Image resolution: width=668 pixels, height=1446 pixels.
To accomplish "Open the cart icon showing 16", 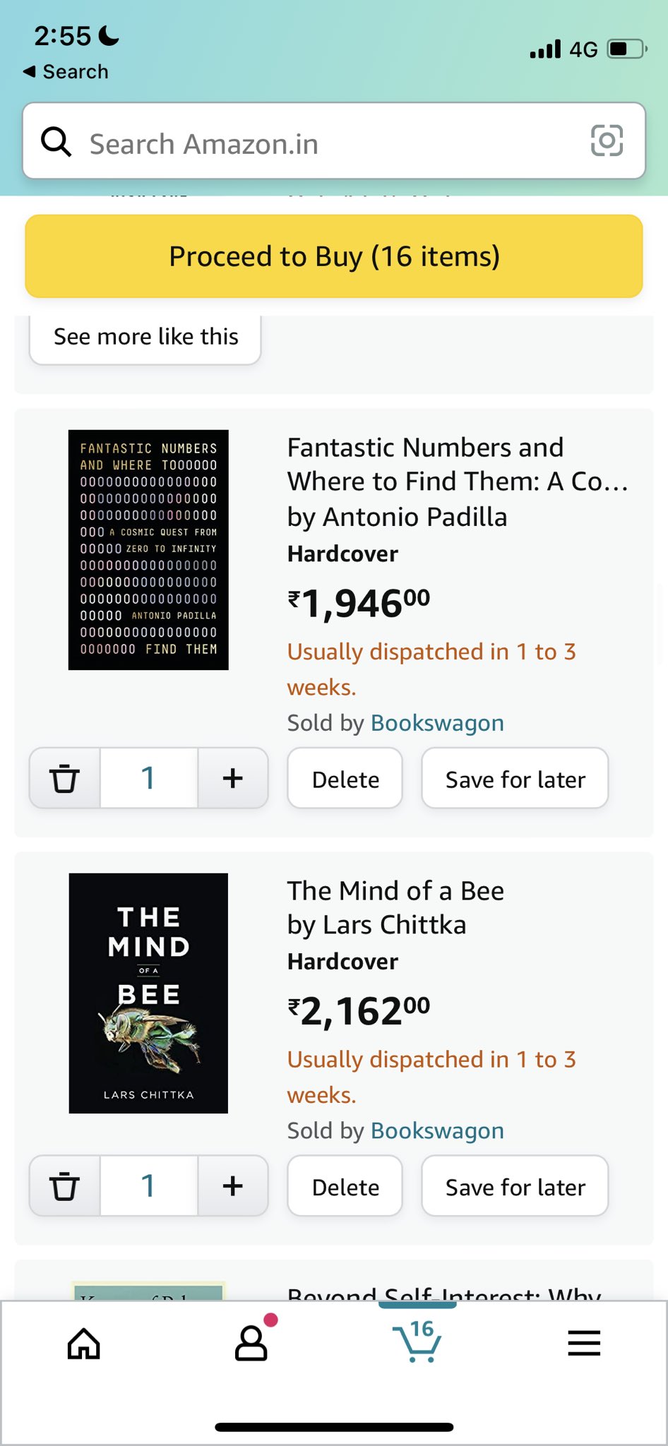I will point(418,1341).
